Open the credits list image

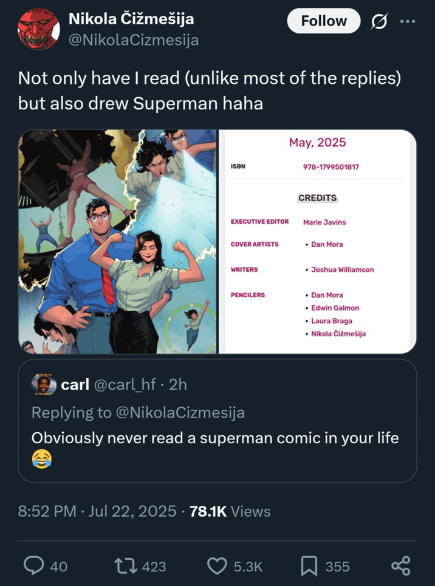[317, 241]
